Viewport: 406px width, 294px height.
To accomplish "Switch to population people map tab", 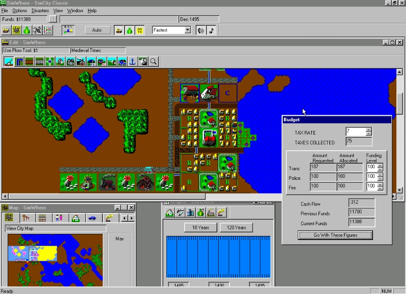I will (x=59, y=218).
